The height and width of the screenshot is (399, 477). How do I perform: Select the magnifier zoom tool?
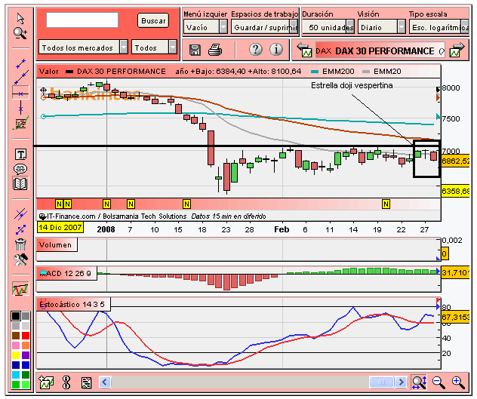click(x=20, y=33)
